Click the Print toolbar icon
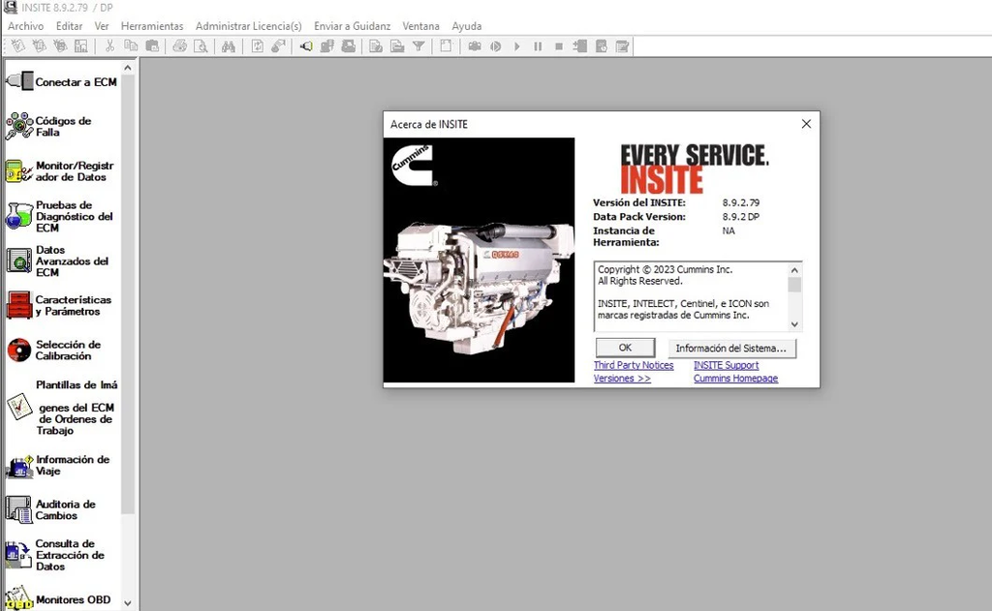This screenshot has height=611, width=992. tap(179, 46)
